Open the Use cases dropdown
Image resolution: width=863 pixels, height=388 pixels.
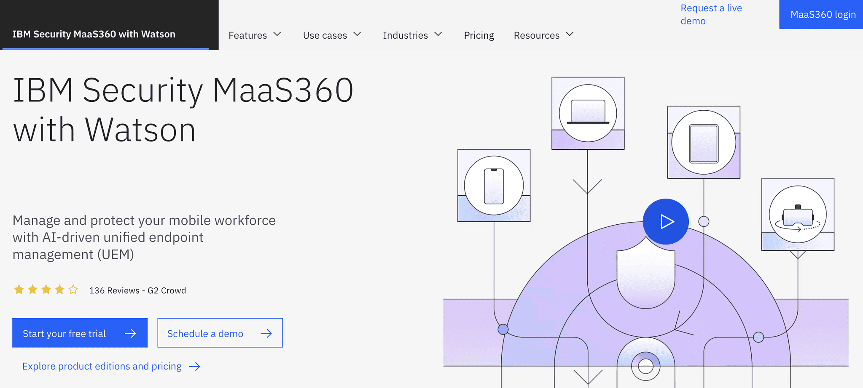[x=357, y=35]
